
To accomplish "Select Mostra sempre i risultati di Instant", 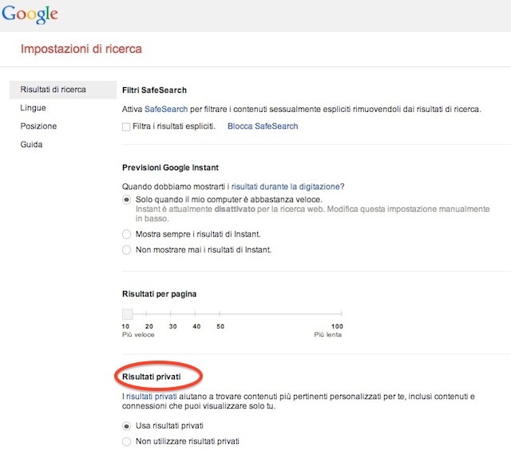I will point(126,233).
